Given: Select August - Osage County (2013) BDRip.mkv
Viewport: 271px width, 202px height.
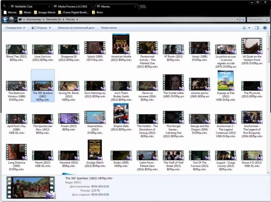Looking at the screenshot, I should coord(226,161).
